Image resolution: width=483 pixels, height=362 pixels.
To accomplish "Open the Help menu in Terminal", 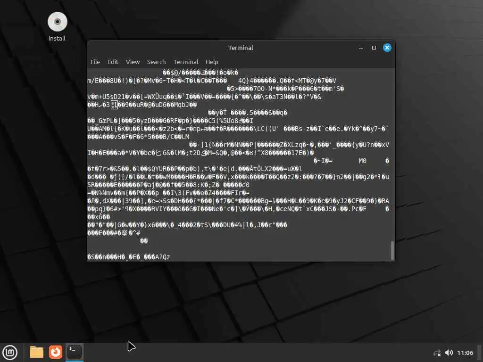I will pos(212,62).
